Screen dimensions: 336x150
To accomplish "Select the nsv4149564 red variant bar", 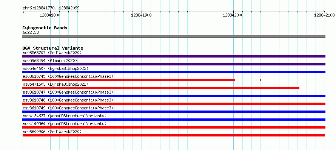I will (174, 127).
